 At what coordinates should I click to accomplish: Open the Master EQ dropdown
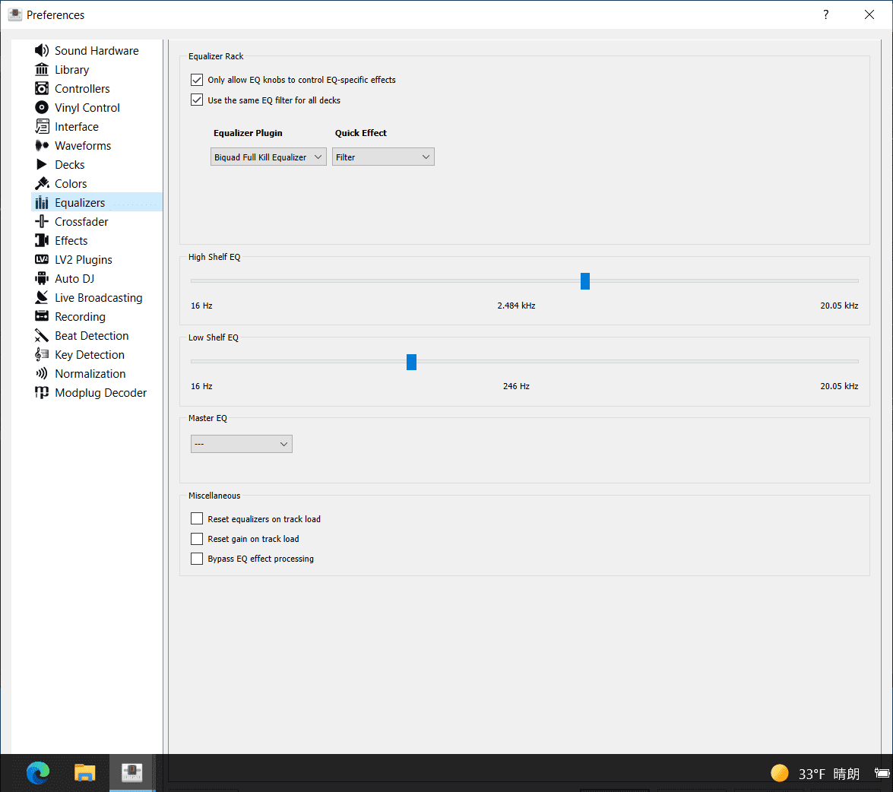242,444
